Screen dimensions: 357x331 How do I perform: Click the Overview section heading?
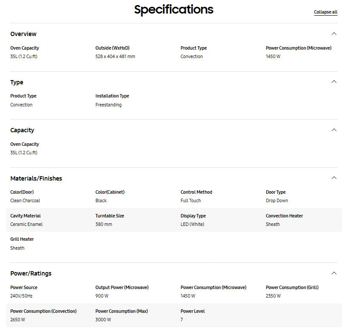pyautogui.click(x=23, y=34)
